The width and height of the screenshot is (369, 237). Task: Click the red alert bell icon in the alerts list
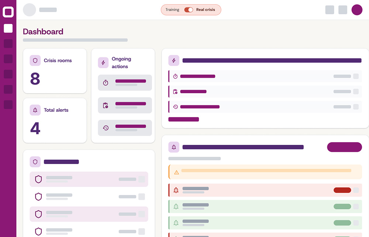[x=176, y=190]
